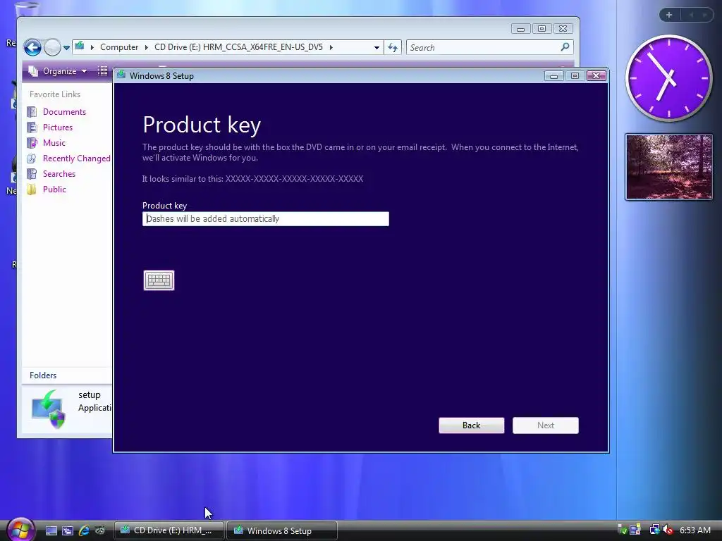The image size is (722, 541).
Task: Click the Searches folder icon
Action: click(x=32, y=174)
